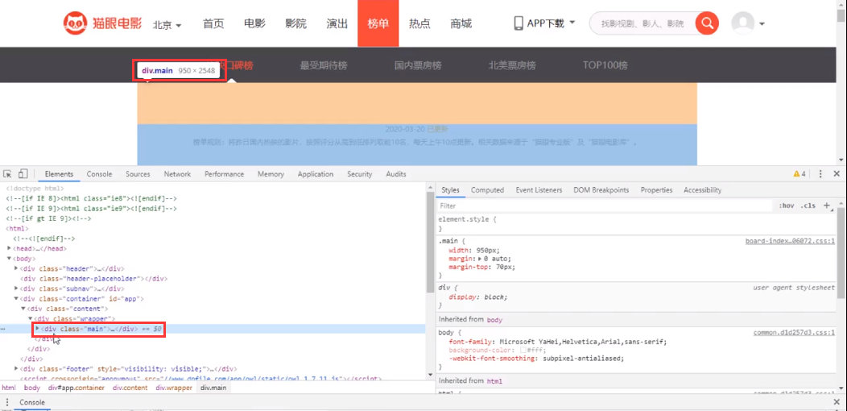
Task: Close the DevTools panel
Action: tap(837, 174)
